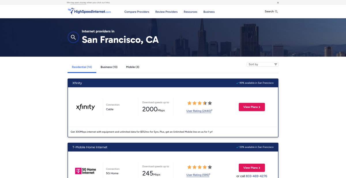Click the Xfinity $55/mo promo text
This screenshot has width=346, height=178.
pyautogui.click(x=142, y=132)
